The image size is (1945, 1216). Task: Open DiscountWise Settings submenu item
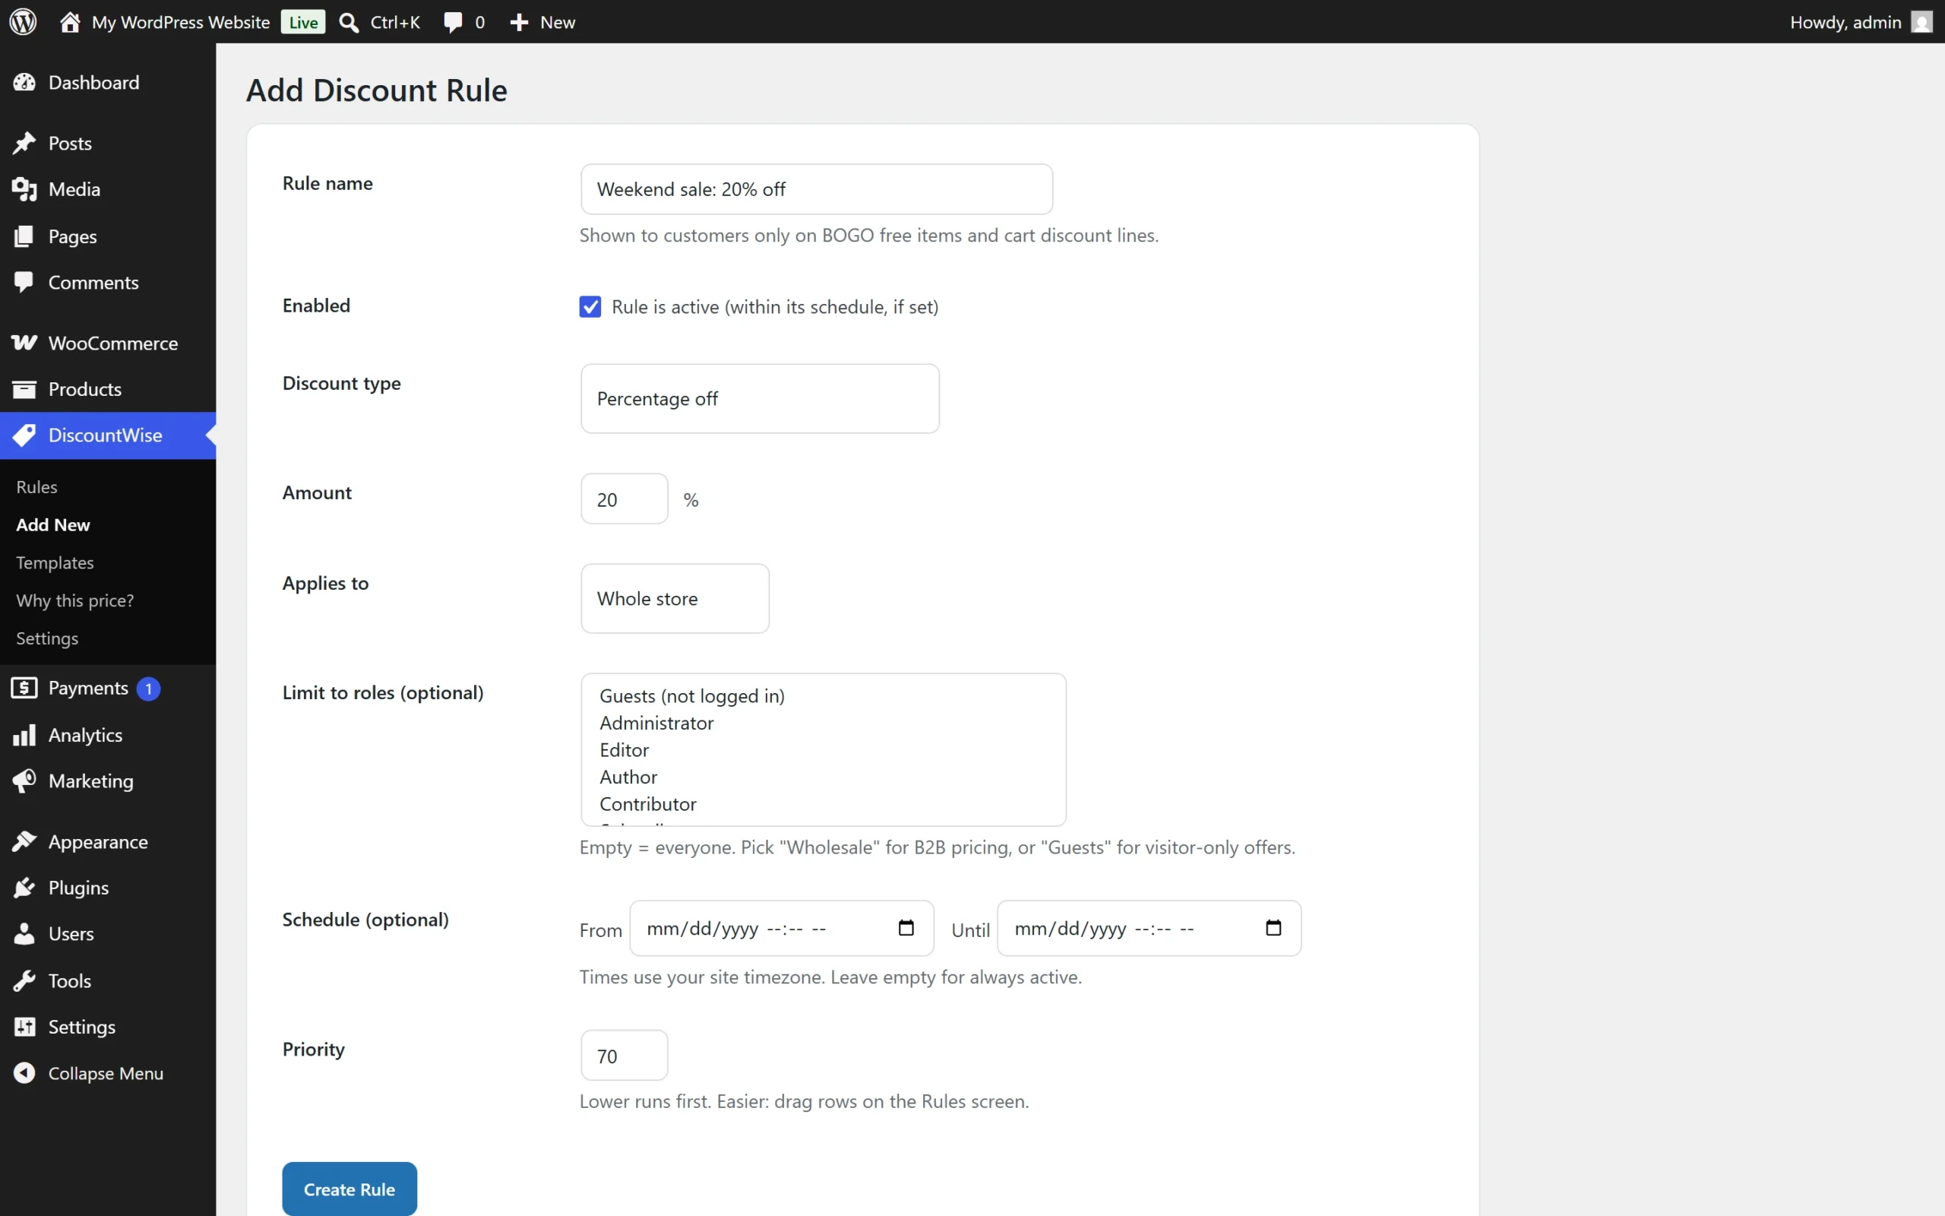(47, 638)
